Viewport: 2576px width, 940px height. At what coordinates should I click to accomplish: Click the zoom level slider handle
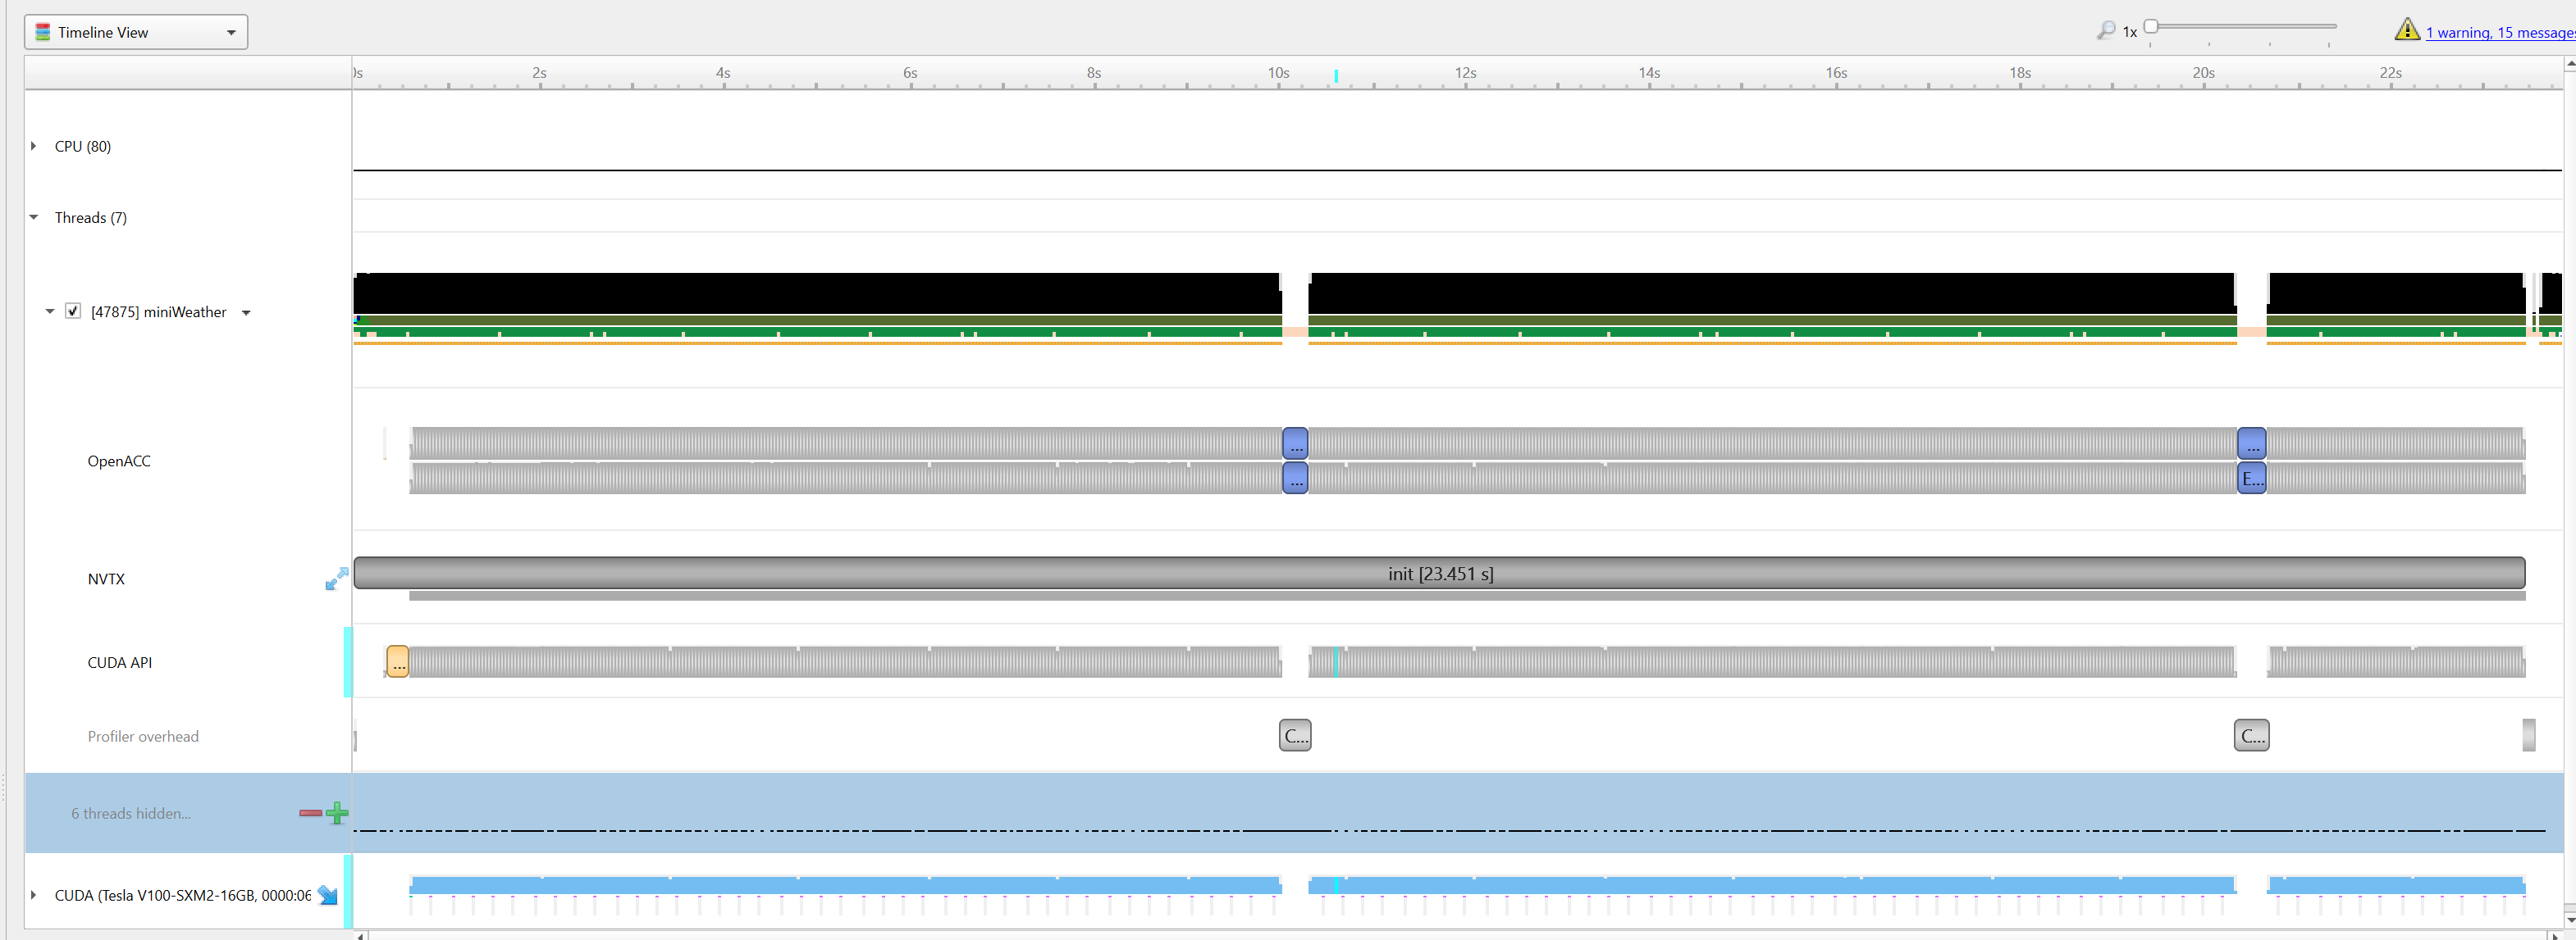click(2151, 26)
